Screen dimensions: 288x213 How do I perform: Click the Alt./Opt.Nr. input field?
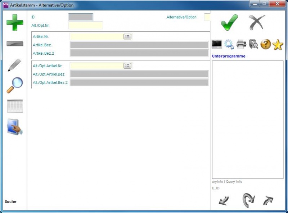[x=85, y=26]
